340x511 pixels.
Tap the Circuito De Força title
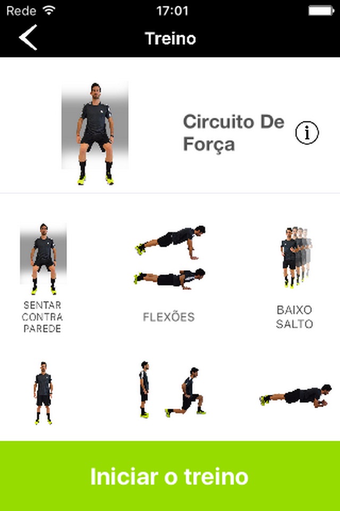pyautogui.click(x=233, y=133)
